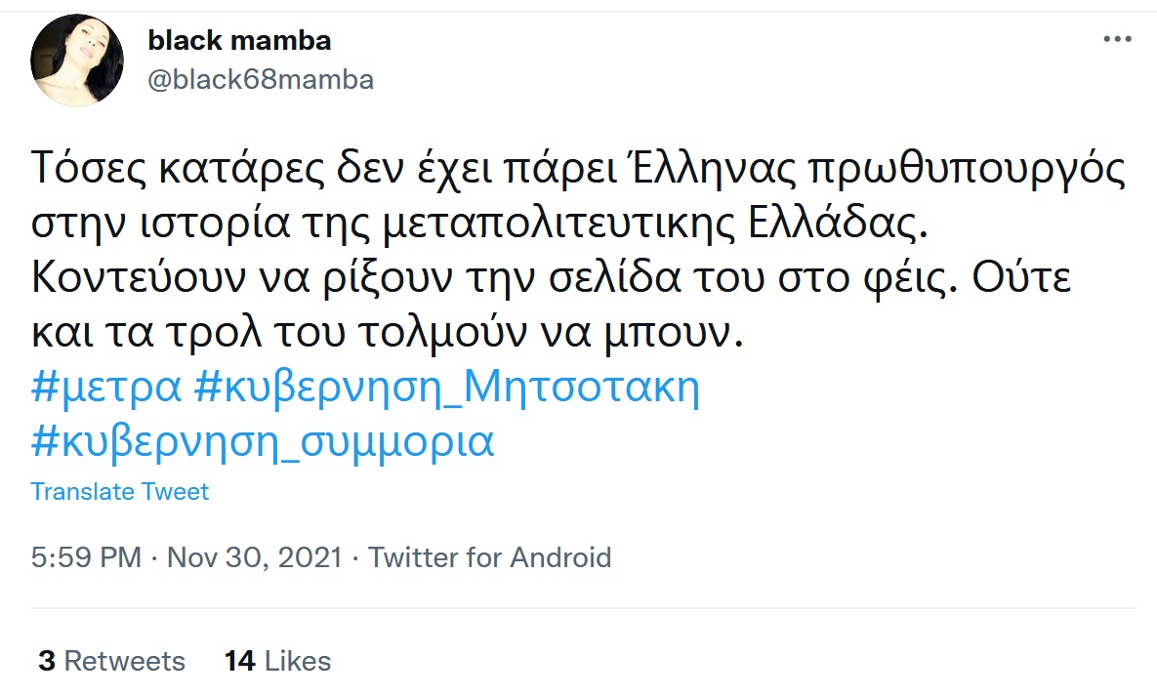
Task: Open the three-dot more options menu
Action: (x=1117, y=40)
